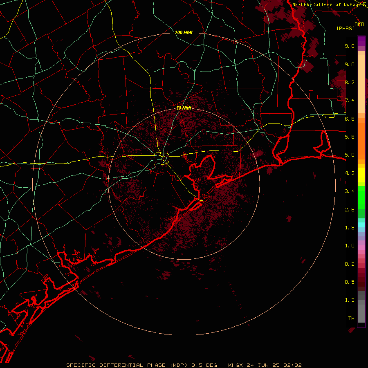Click the [PHAS] unit label
The image size is (368, 368).
pos(346,28)
